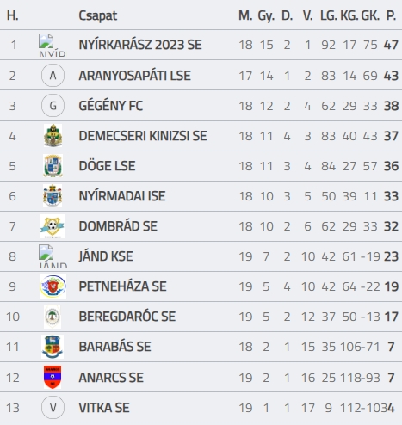
Task: Open the JÁND KSE team page
Action: (106, 256)
